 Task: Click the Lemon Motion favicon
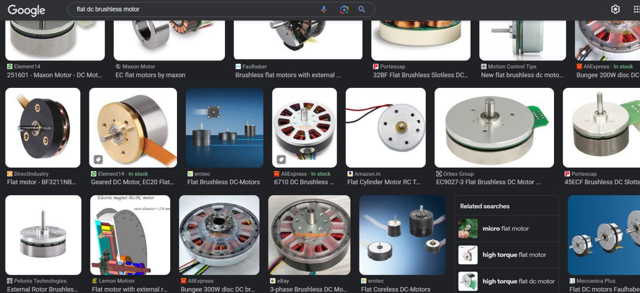coord(94,281)
